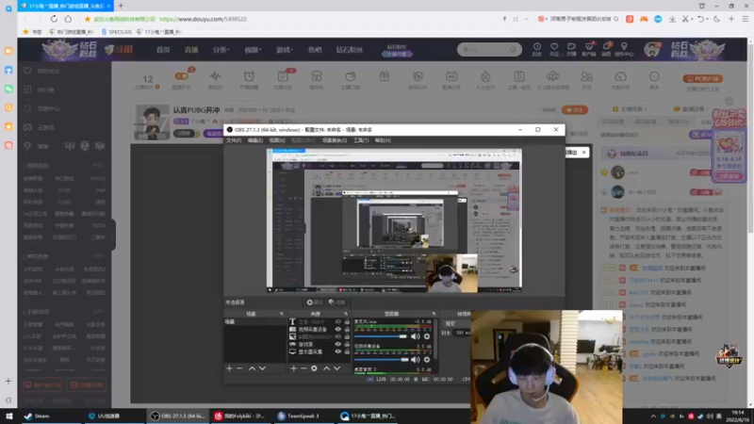The height and width of the screenshot is (424, 754).
Task: Toggle the live switch in streamer toolbar
Action: coord(182,76)
